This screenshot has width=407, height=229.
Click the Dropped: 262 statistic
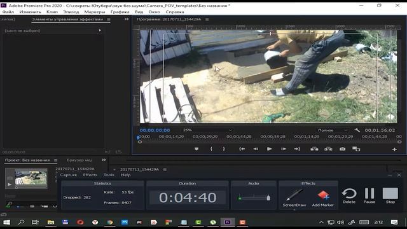pyautogui.click(x=77, y=198)
